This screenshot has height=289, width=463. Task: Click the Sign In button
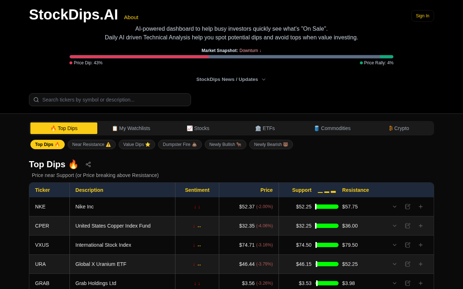422,16
